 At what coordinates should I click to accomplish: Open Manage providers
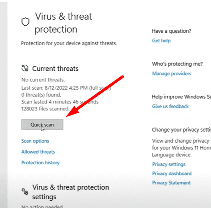pos(171,74)
